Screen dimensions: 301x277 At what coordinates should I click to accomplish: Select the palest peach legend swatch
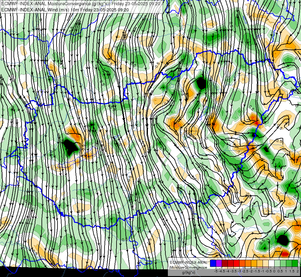click(266, 263)
